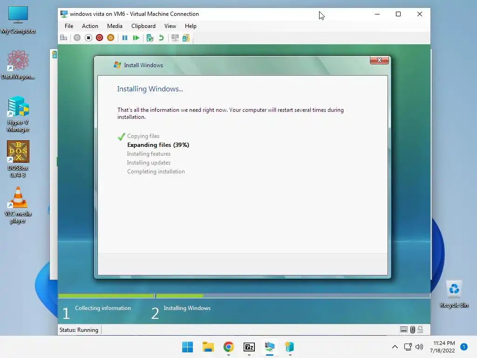Click the last toolbar icon, after enhanced session
The image size is (477, 358).
[186, 38]
